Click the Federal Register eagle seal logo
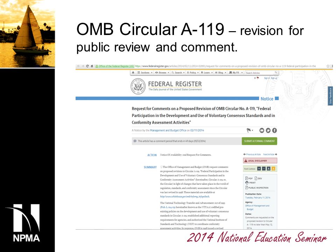The width and height of the screenshot is (336, 252). tap(138, 86)
